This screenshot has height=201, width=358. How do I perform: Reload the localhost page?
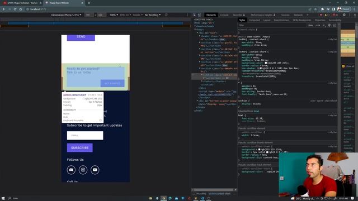pos(15,9)
